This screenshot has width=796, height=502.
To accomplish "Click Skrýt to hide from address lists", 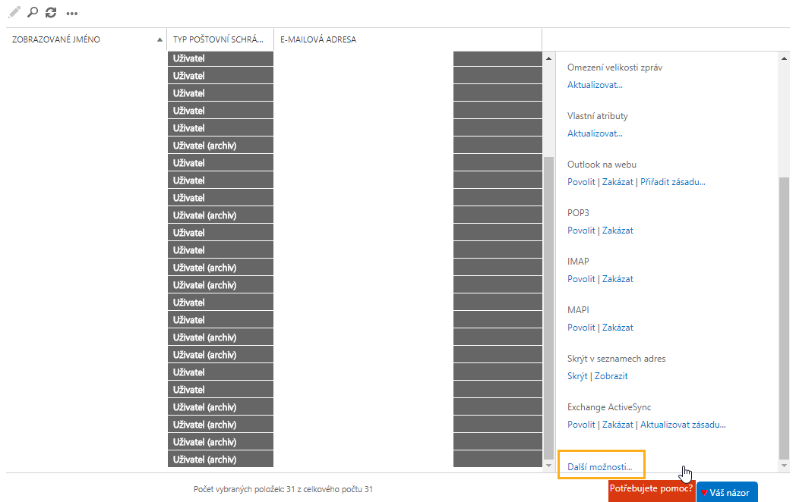I will [577, 376].
